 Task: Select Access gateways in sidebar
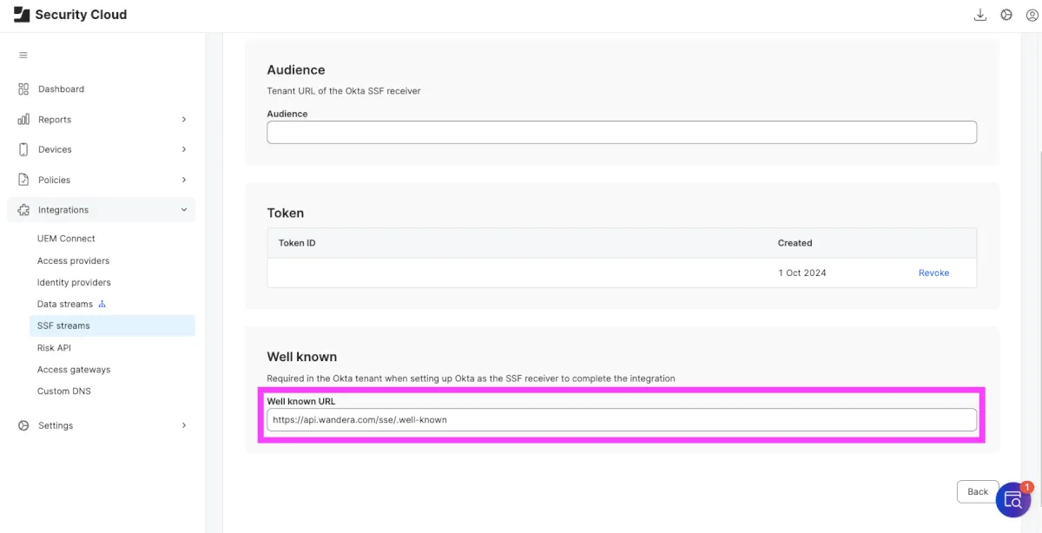pyautogui.click(x=74, y=370)
